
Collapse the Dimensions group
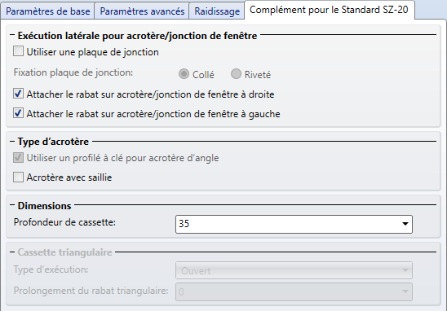12,205
